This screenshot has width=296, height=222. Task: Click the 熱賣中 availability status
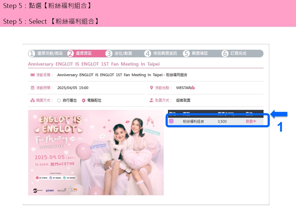click(251, 121)
